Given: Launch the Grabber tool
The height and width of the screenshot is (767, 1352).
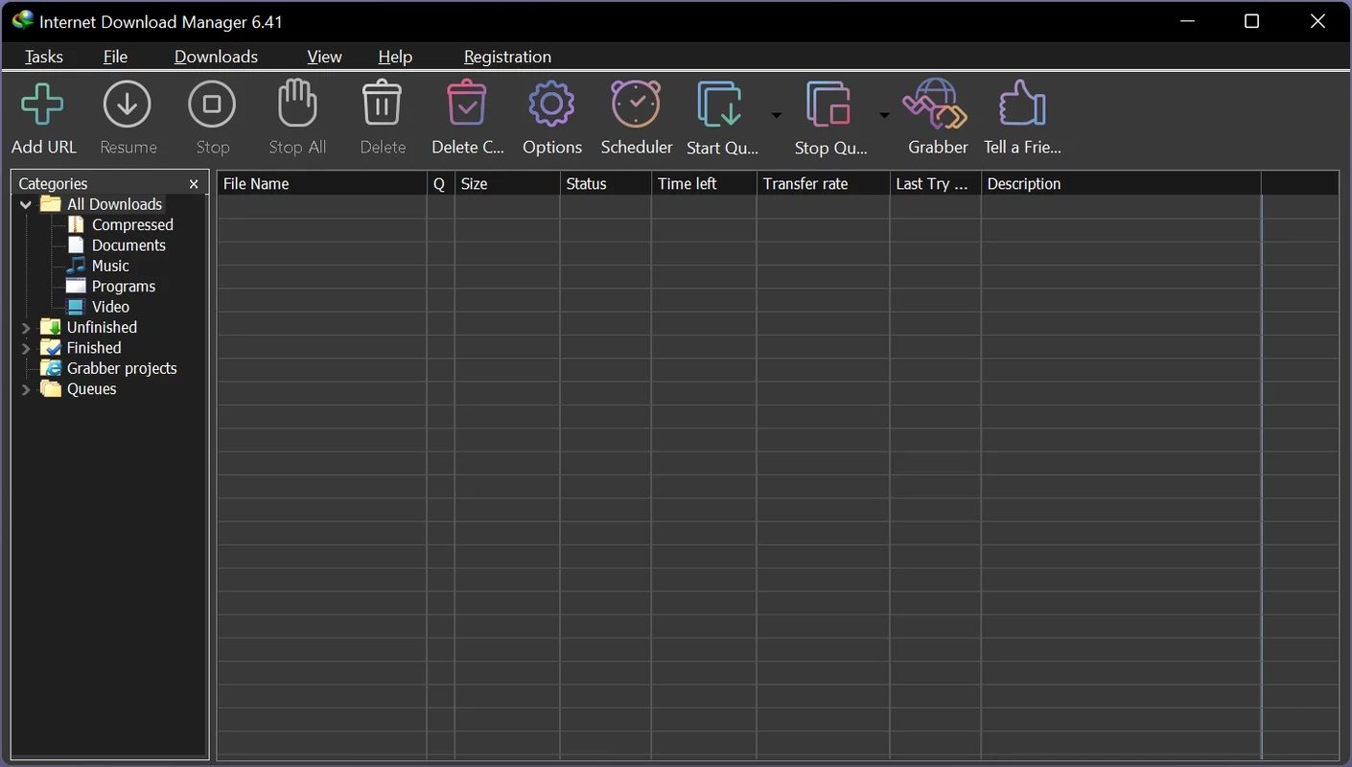Looking at the screenshot, I should click(937, 105).
